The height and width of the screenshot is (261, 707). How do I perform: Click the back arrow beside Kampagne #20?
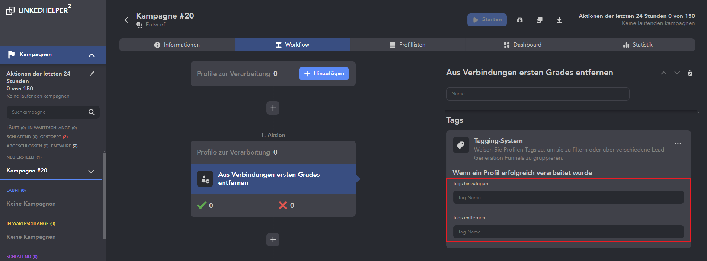pyautogui.click(x=126, y=20)
